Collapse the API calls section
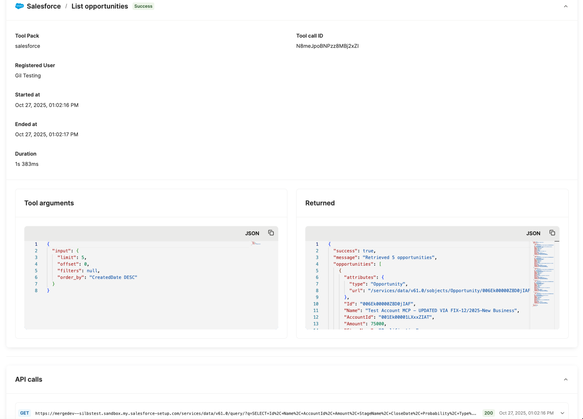Viewport: 583px width, 419px height. [x=566, y=379]
